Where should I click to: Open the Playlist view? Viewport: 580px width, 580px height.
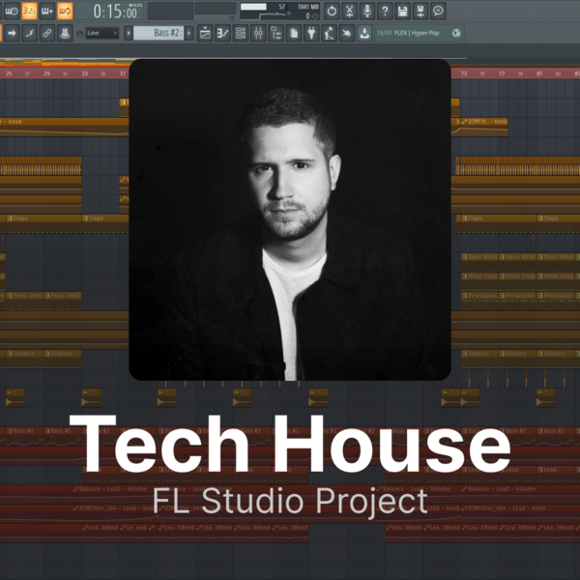point(205,33)
